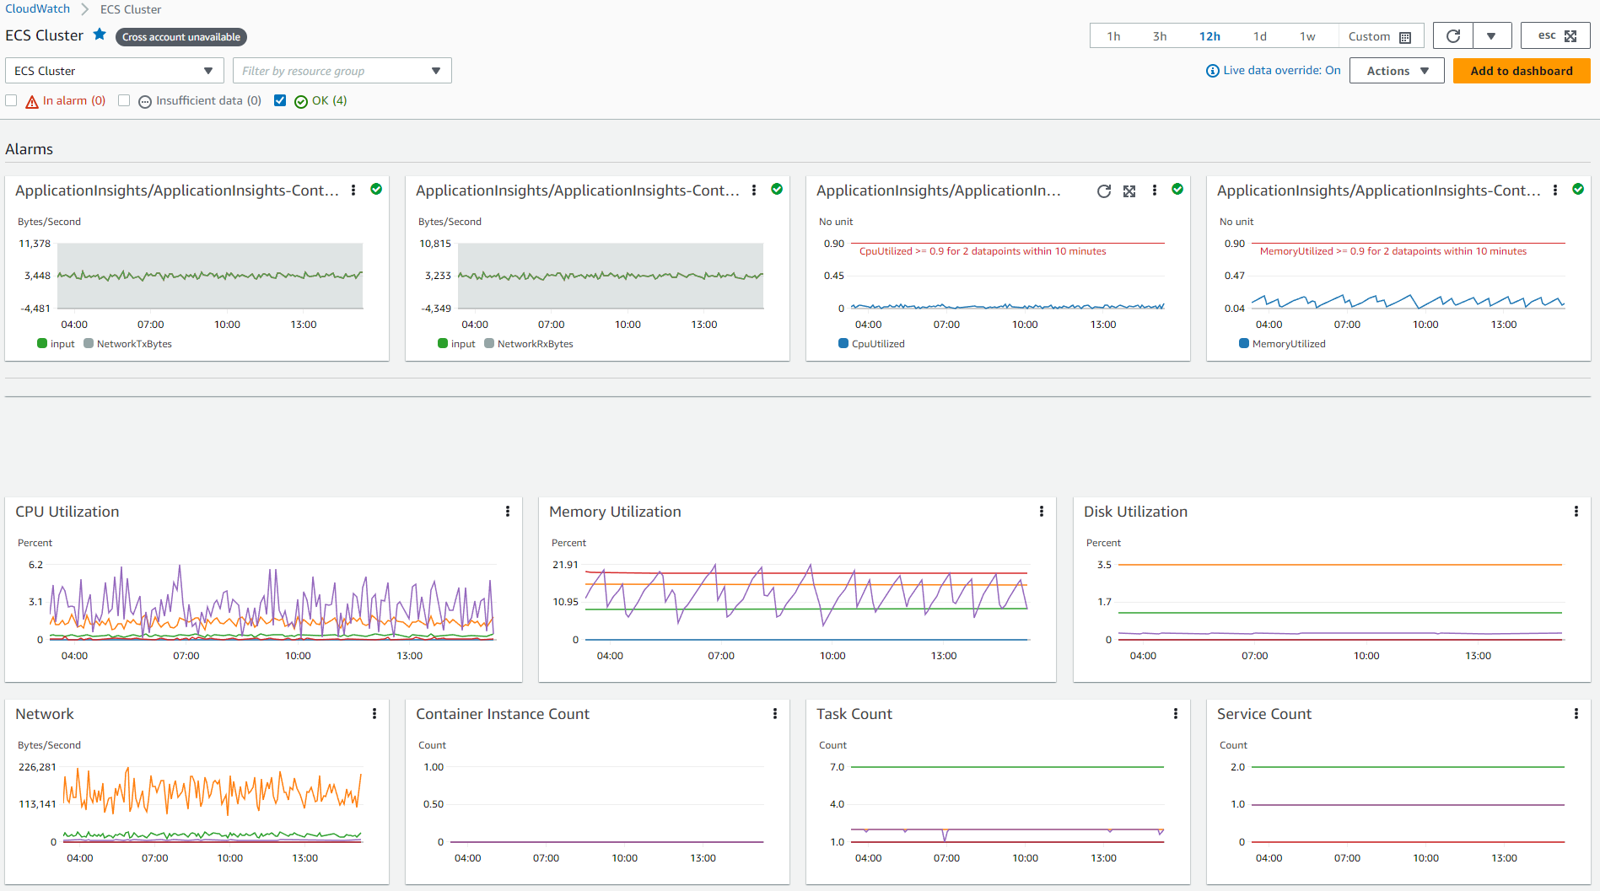Select the 1d time range
The width and height of the screenshot is (1600, 891).
(x=1260, y=36)
